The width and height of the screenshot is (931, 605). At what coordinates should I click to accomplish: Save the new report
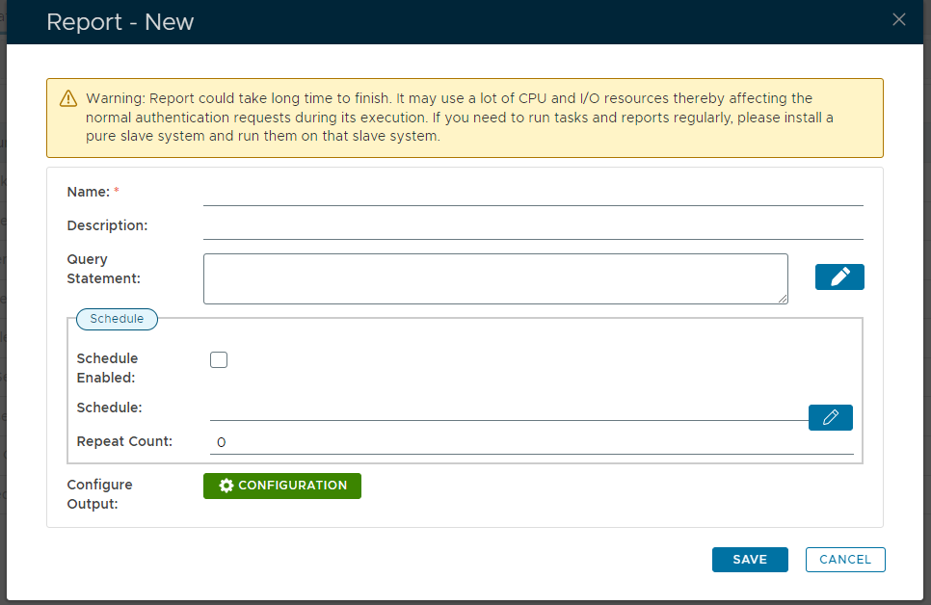pos(750,560)
